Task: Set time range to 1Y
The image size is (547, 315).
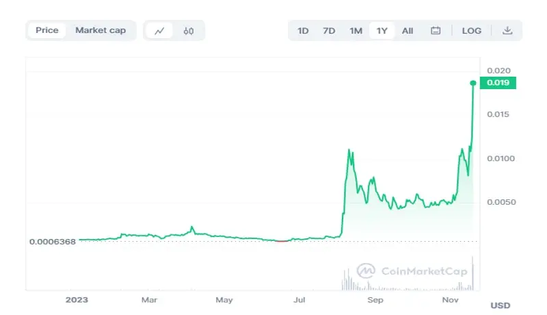Action: pos(382,31)
